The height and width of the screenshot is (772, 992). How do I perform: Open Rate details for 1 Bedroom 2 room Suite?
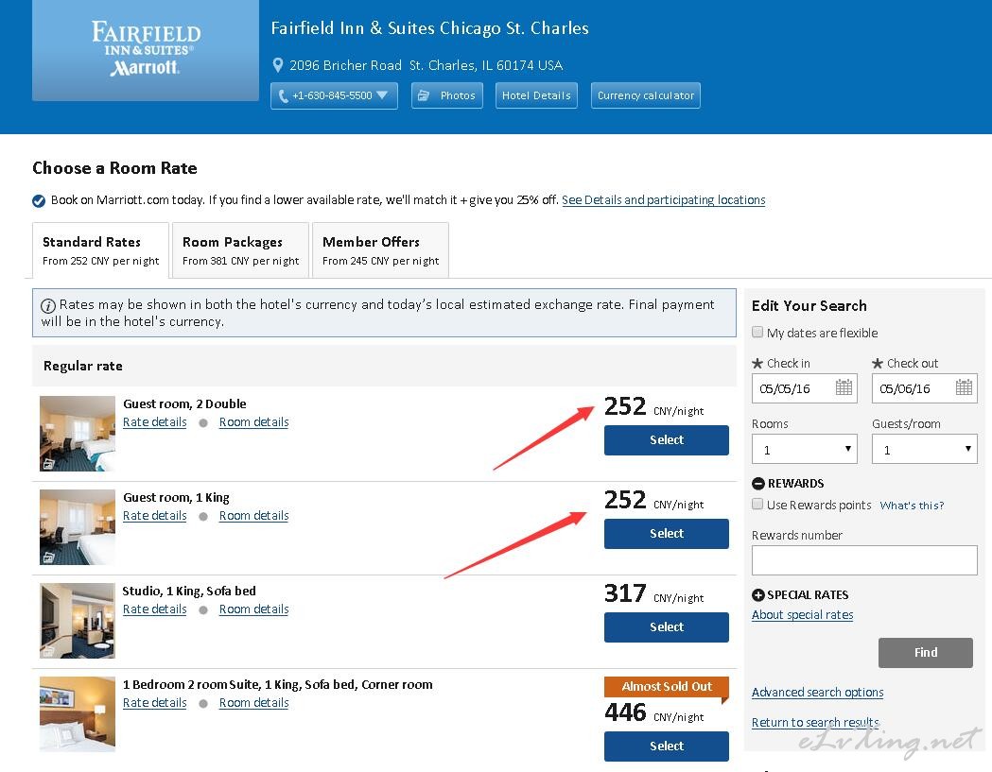[x=155, y=703]
